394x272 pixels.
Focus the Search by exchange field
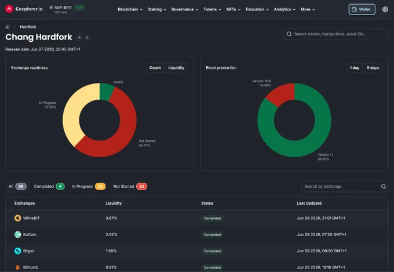pos(345,186)
